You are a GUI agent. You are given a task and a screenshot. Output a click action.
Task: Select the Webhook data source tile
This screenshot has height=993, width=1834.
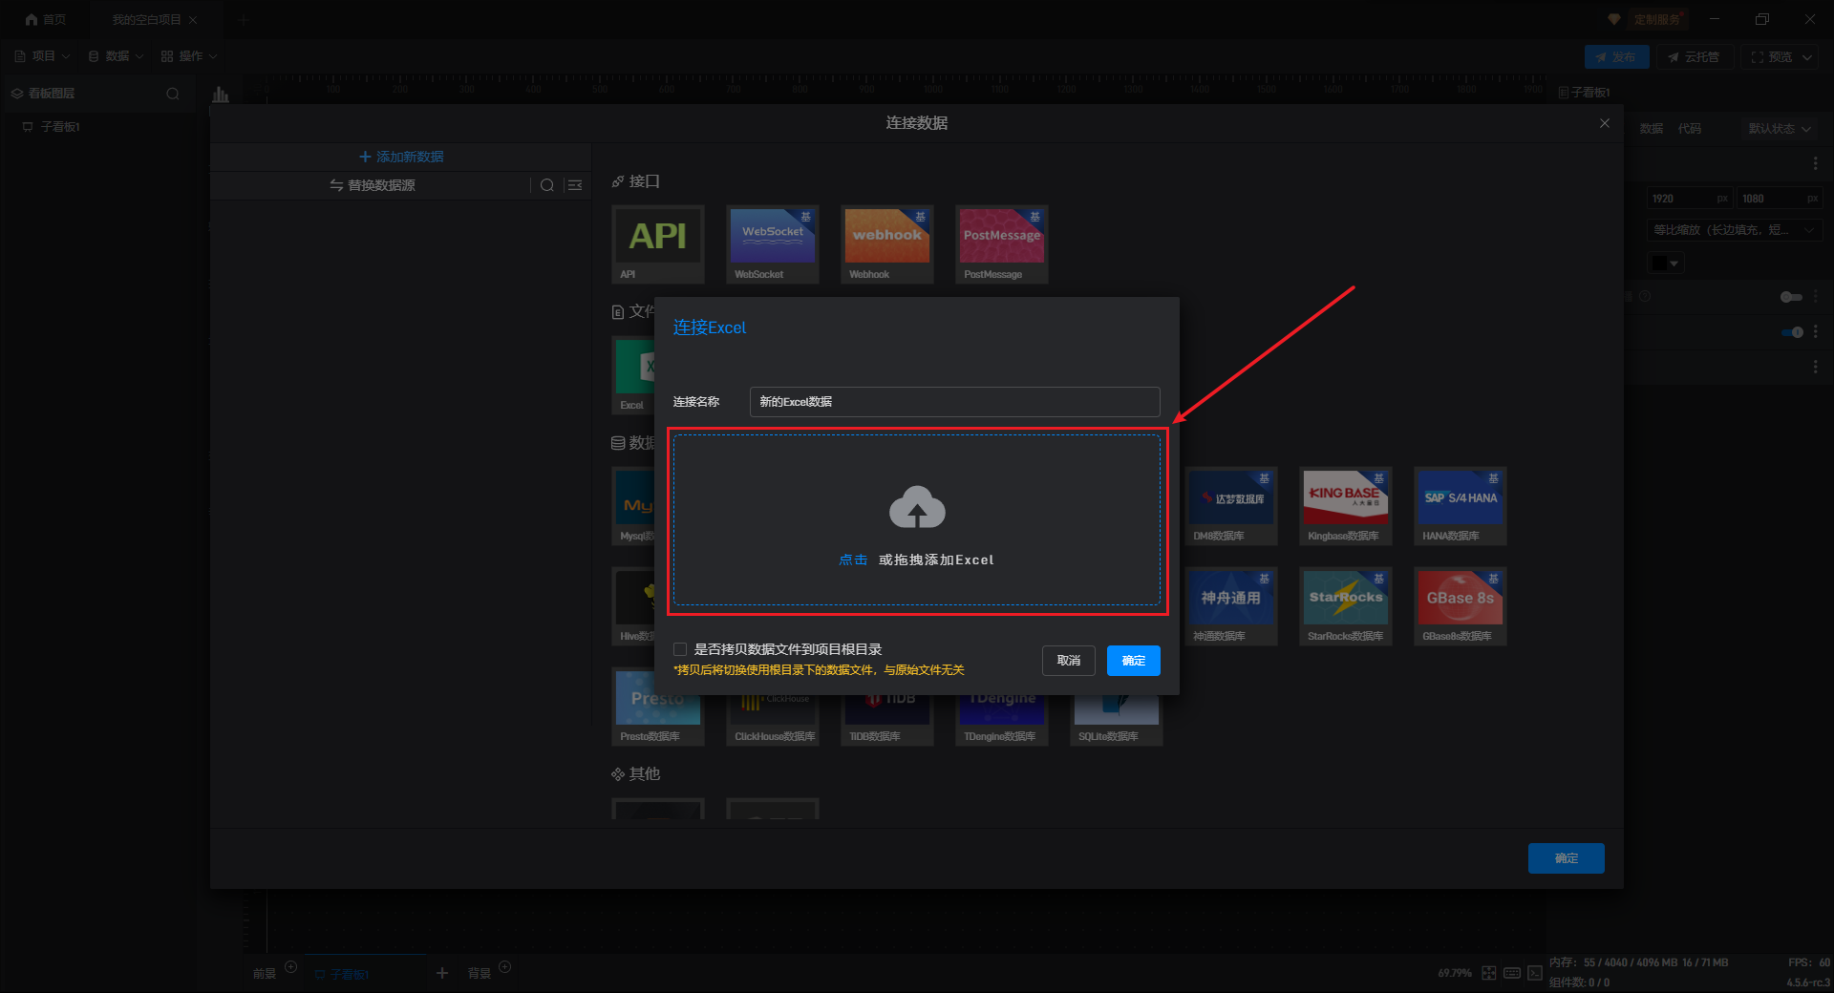887,236
